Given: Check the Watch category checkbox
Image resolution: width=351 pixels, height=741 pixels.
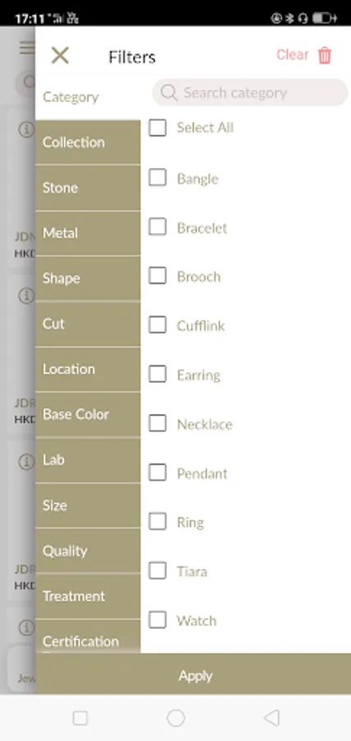Looking at the screenshot, I should point(158,620).
